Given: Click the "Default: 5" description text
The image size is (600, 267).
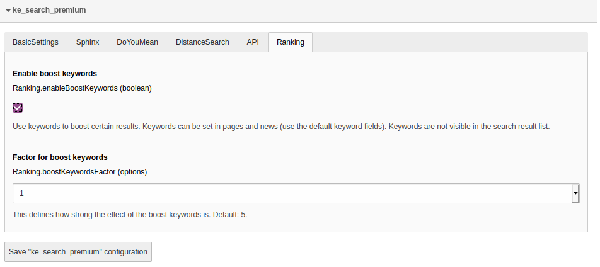Looking at the screenshot, I should 230,215.
